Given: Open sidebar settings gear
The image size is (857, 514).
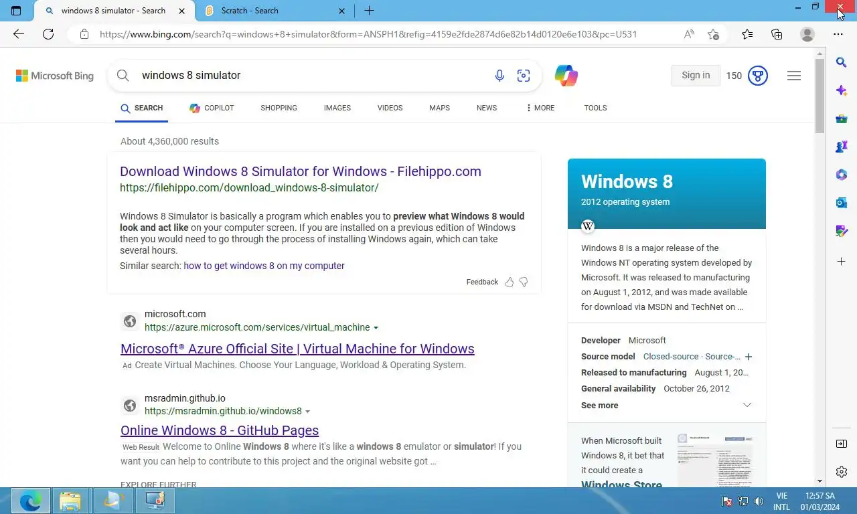Looking at the screenshot, I should click(842, 472).
